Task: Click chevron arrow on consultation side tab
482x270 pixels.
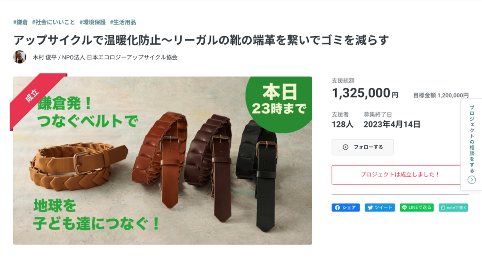Action: tap(472, 180)
